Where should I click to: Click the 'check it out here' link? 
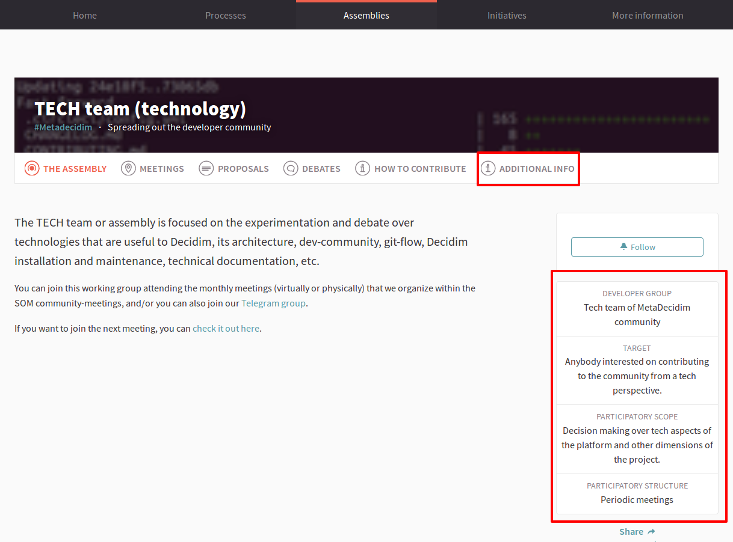point(226,327)
